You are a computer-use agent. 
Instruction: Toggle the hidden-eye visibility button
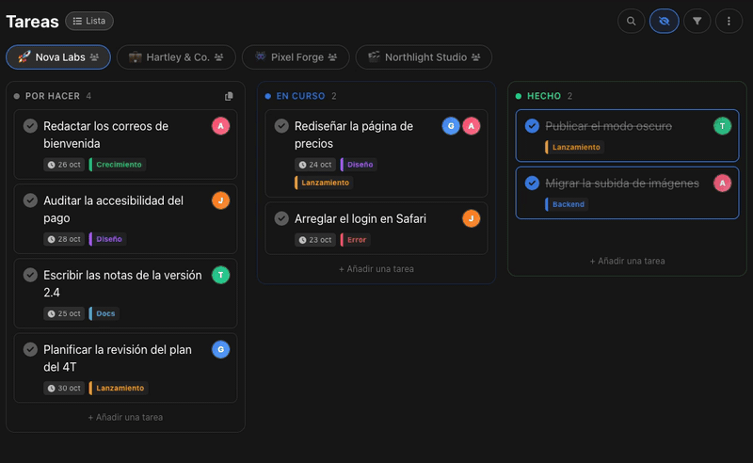[x=665, y=21]
